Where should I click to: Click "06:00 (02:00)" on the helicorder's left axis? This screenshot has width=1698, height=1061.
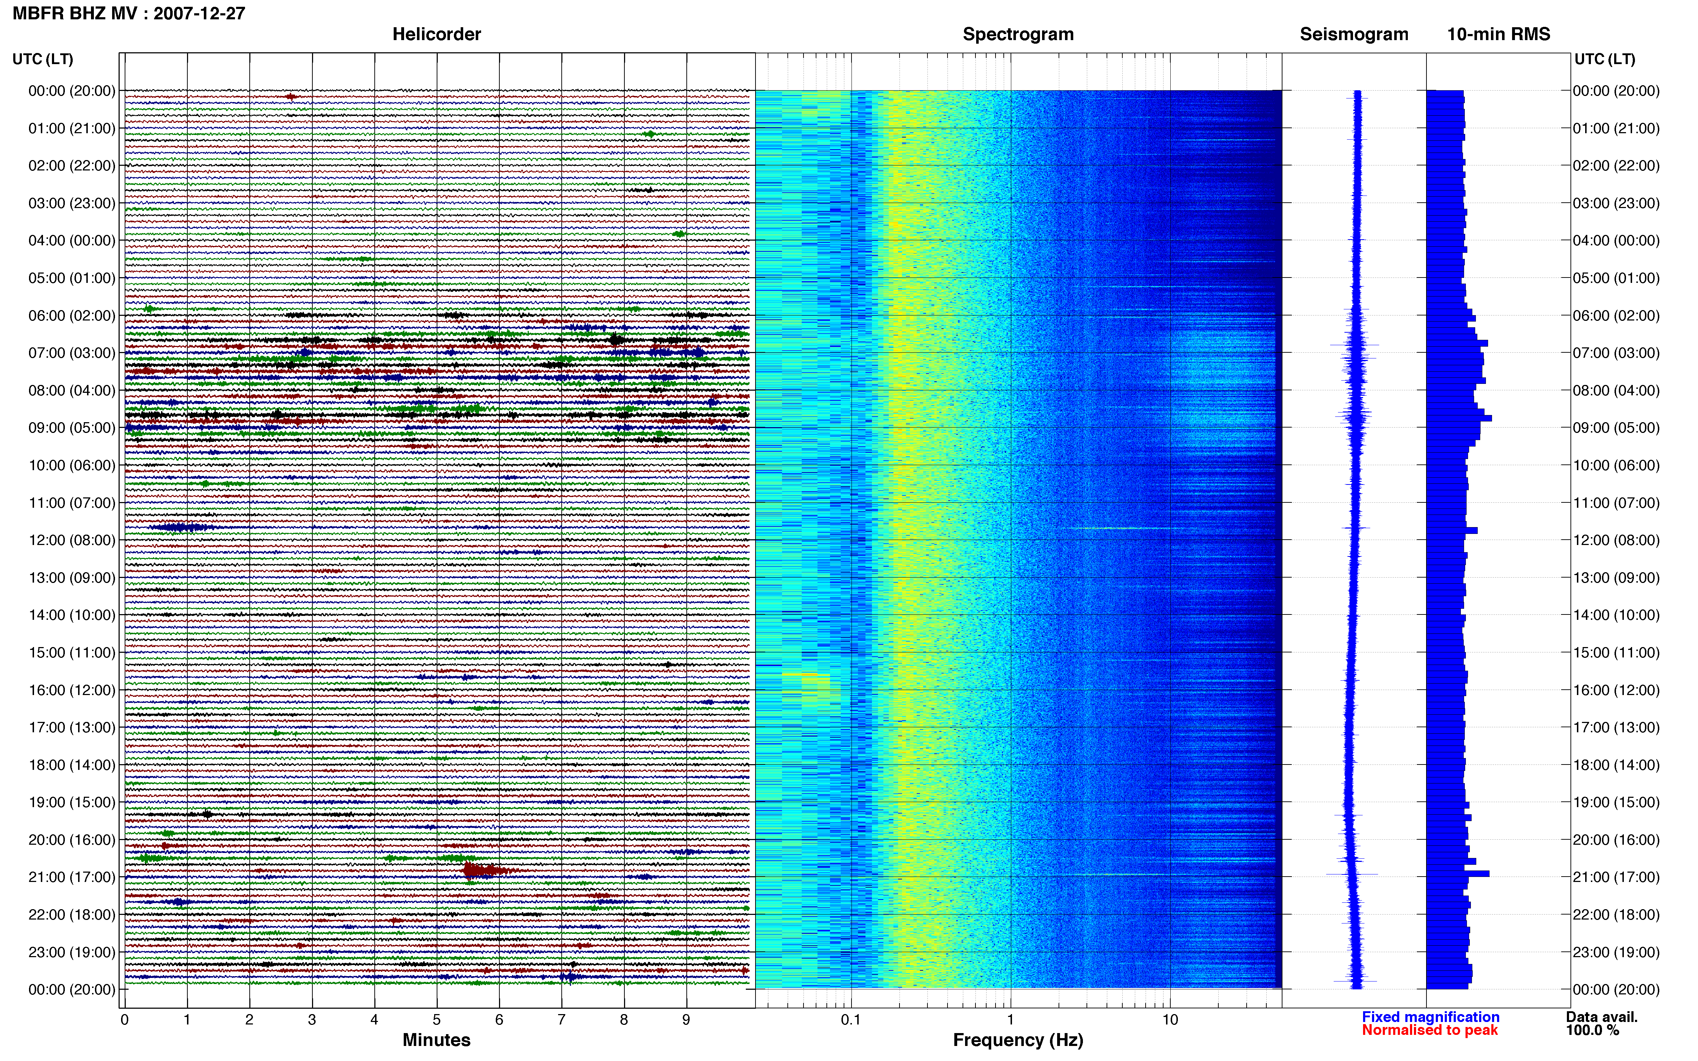[72, 316]
